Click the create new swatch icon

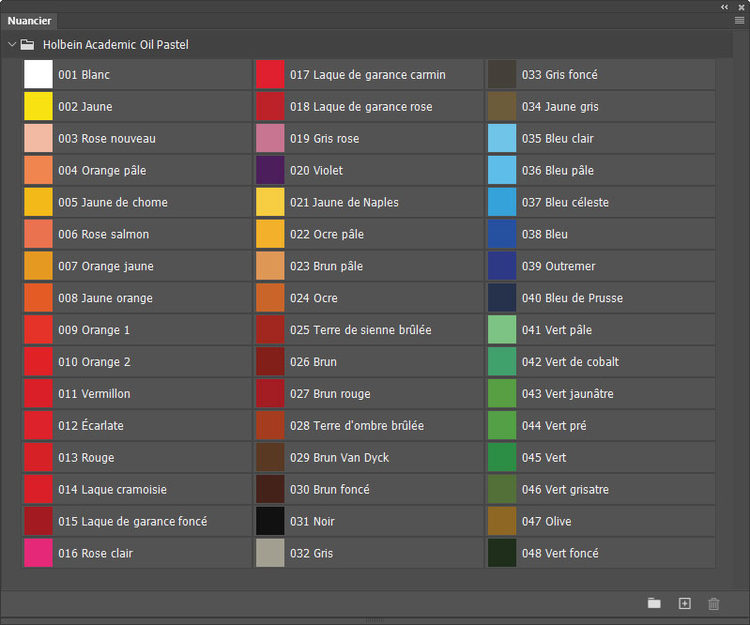tap(684, 603)
